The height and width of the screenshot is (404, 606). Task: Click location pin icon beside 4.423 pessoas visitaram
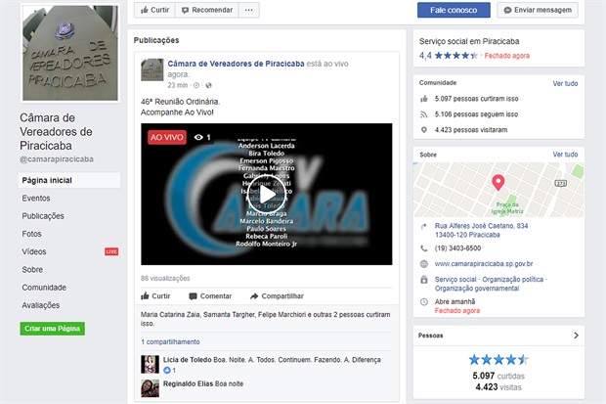click(424, 130)
